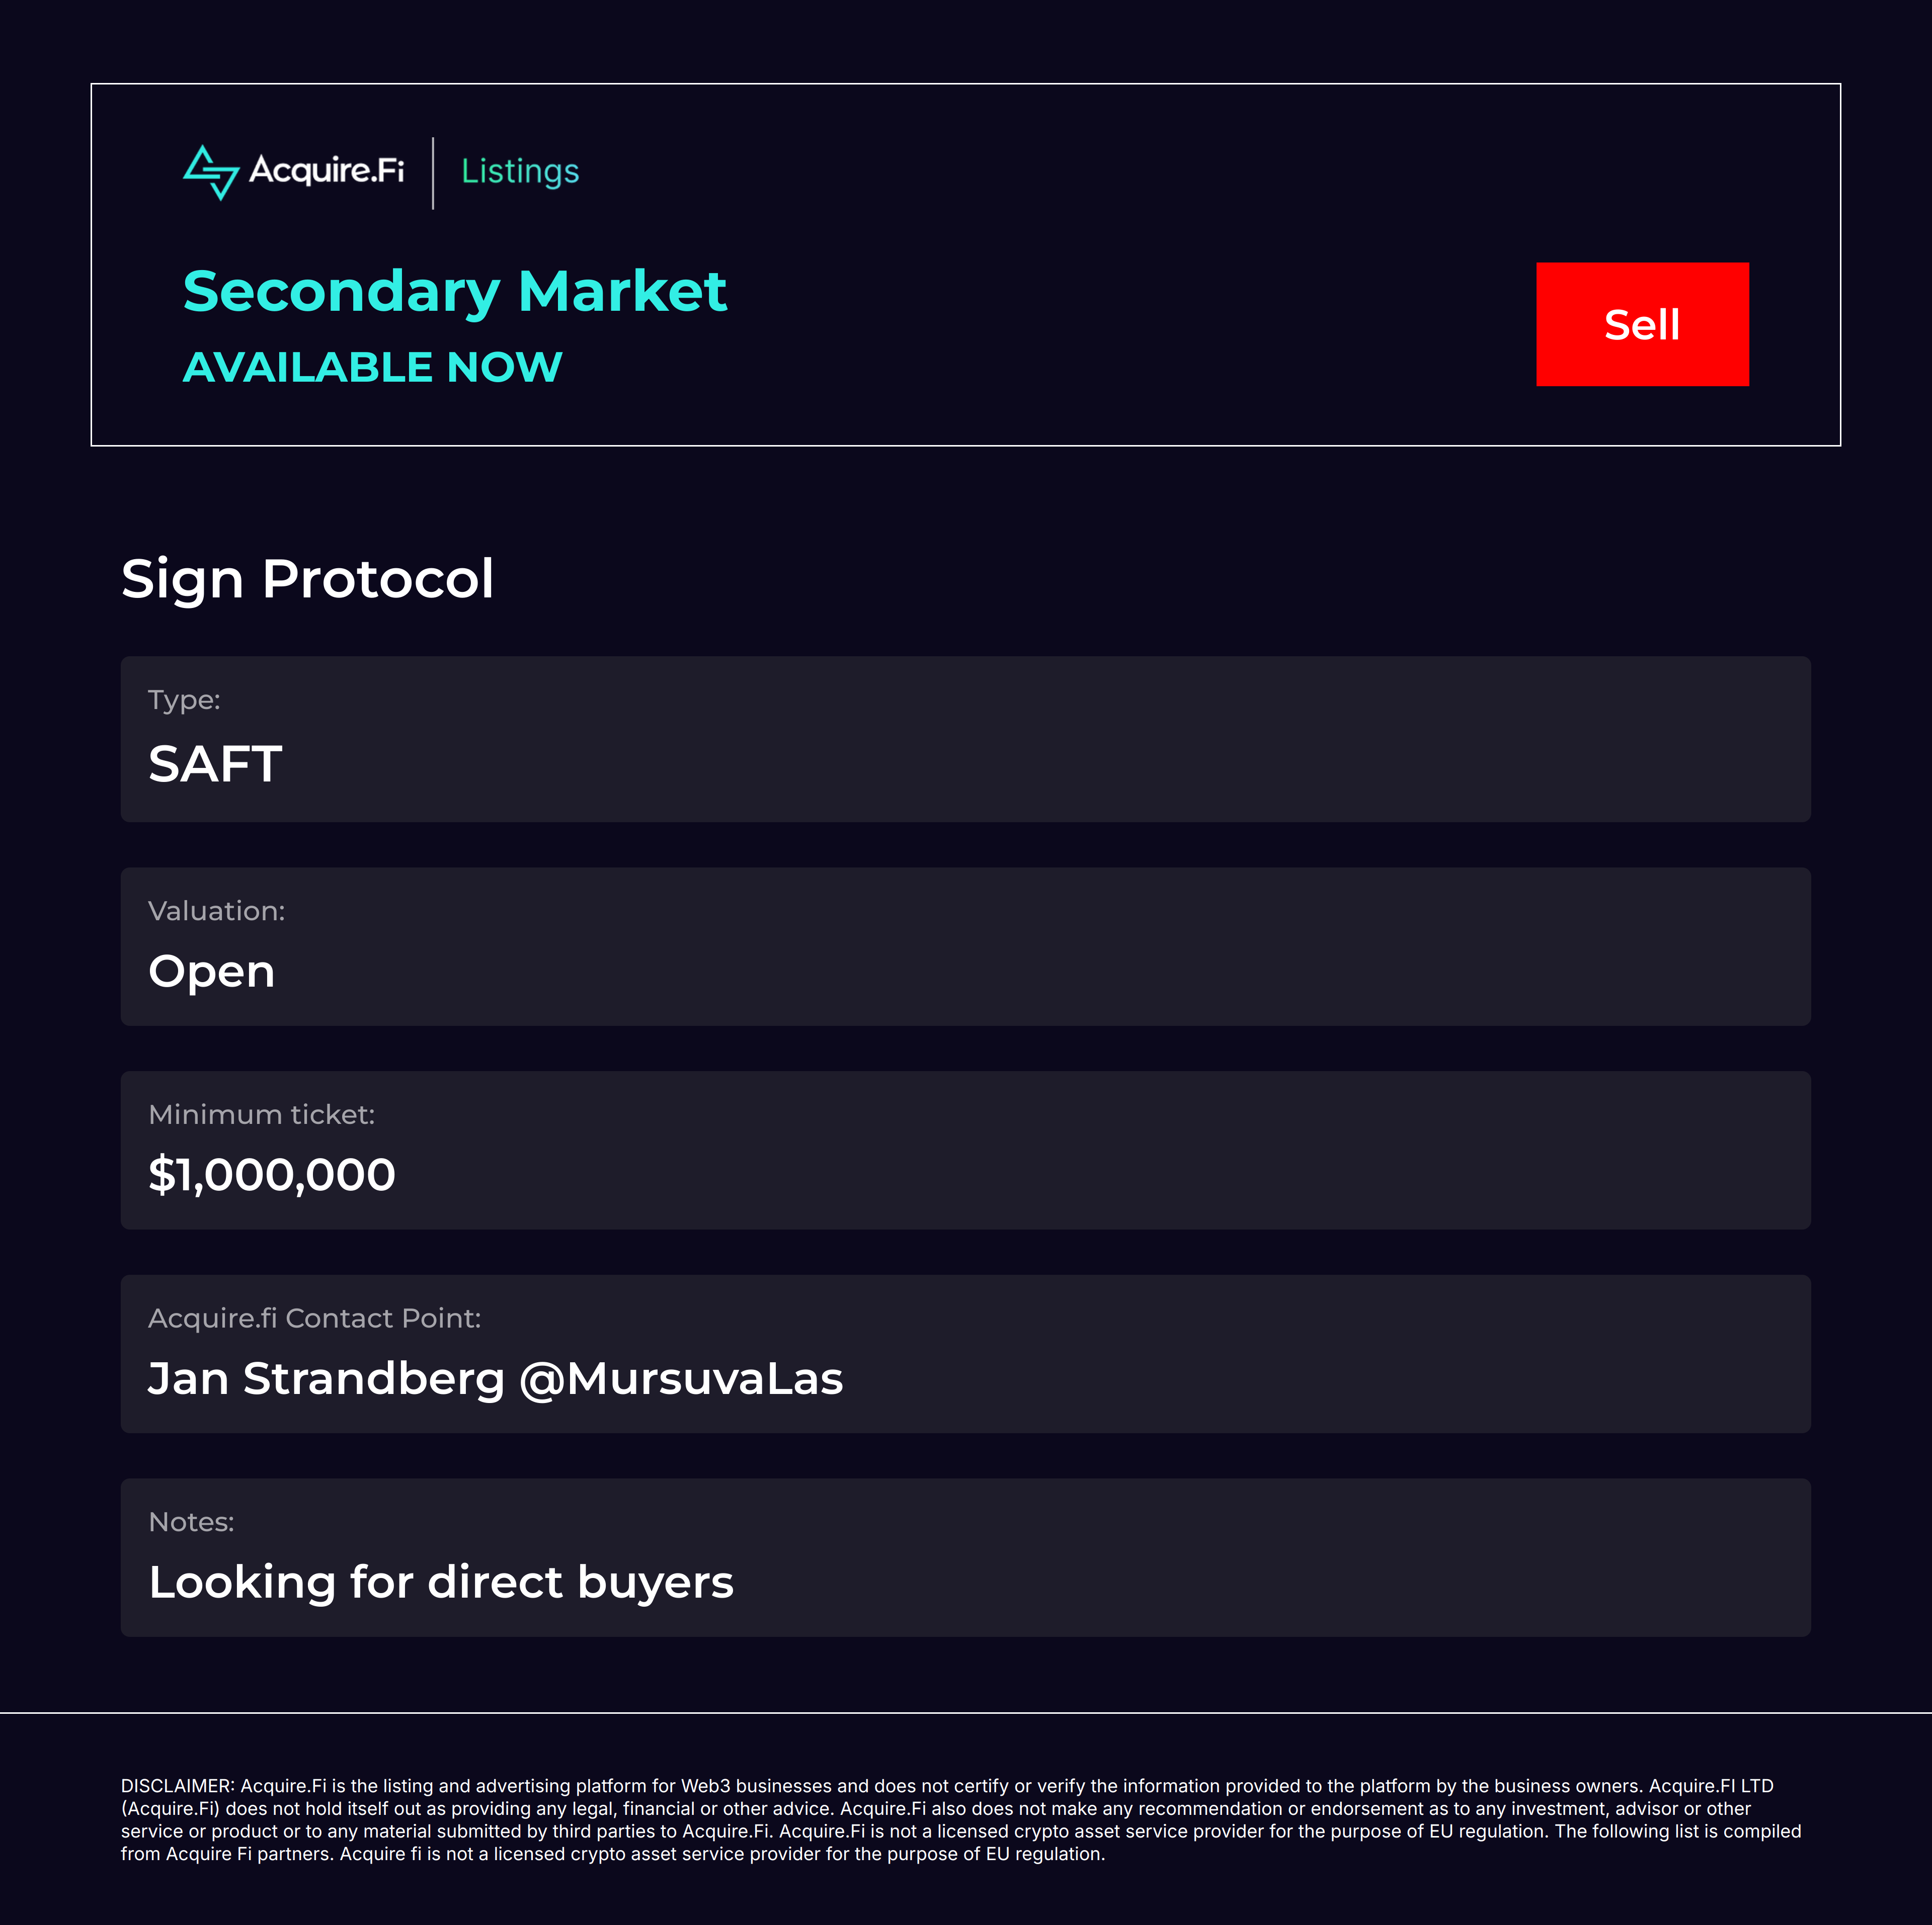This screenshot has width=1932, height=1925.
Task: Select the Secondary Market heading
Action: (x=455, y=292)
